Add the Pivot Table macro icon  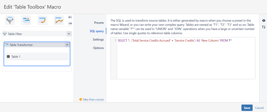pyautogui.click(x=42, y=20)
